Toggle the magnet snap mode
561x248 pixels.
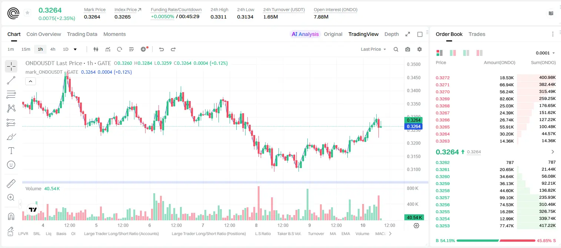coord(11,217)
